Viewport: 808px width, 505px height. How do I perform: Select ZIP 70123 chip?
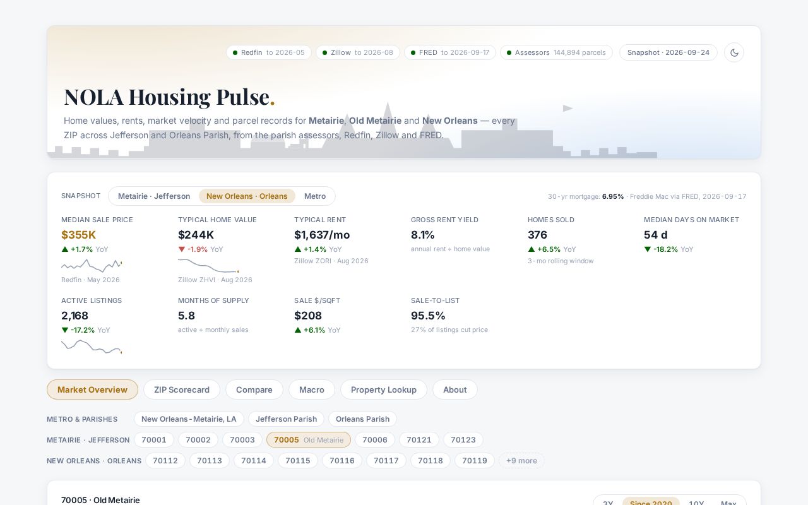coord(463,440)
